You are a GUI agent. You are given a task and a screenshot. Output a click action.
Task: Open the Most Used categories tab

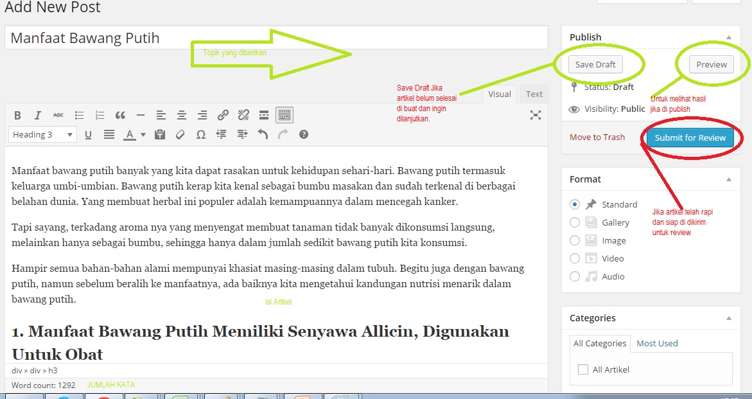click(657, 343)
